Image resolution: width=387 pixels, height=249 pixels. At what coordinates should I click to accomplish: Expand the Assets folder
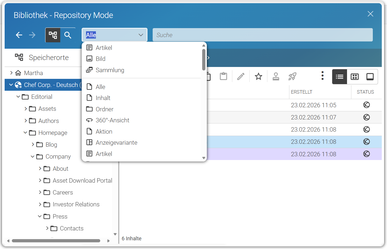pyautogui.click(x=25, y=109)
